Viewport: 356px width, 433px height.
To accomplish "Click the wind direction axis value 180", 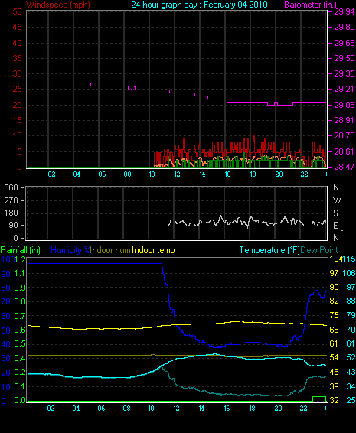I will tap(11, 213).
